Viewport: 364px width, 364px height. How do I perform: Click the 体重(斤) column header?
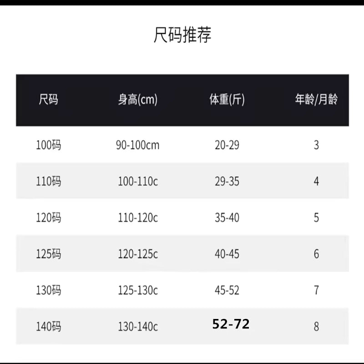(x=227, y=100)
